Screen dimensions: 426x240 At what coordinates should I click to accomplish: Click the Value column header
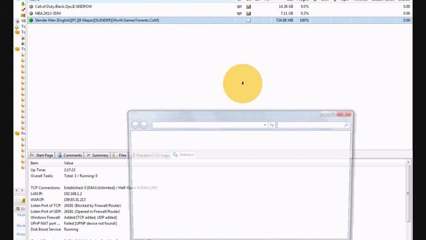click(x=69, y=163)
